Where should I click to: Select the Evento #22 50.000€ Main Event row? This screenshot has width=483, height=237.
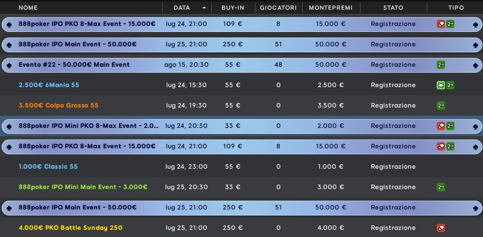click(241, 65)
